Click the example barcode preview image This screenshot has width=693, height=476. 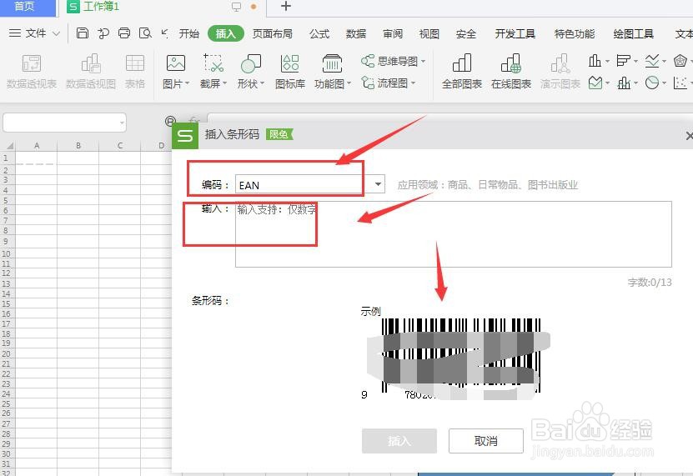[458, 359]
